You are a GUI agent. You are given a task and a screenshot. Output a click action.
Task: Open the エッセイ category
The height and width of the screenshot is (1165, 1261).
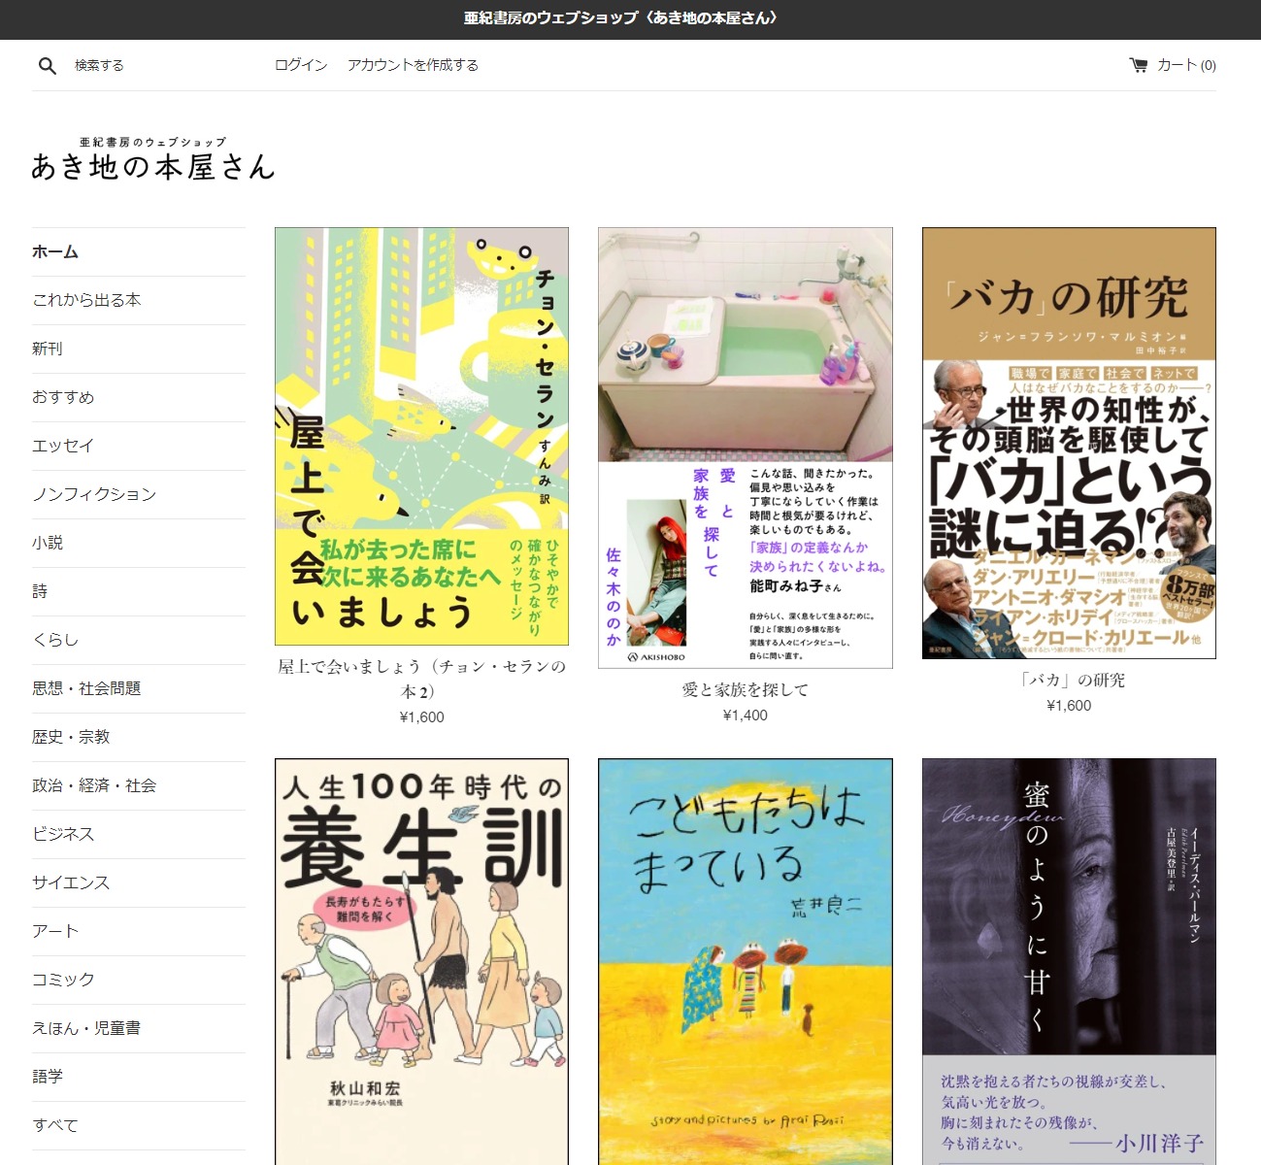click(x=63, y=446)
